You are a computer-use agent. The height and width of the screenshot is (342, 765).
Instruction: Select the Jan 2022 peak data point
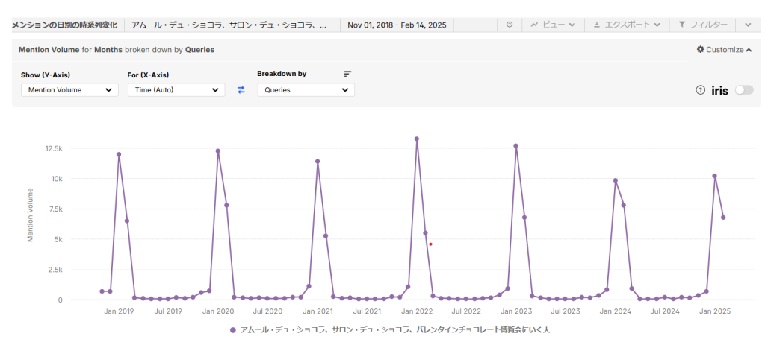click(417, 139)
